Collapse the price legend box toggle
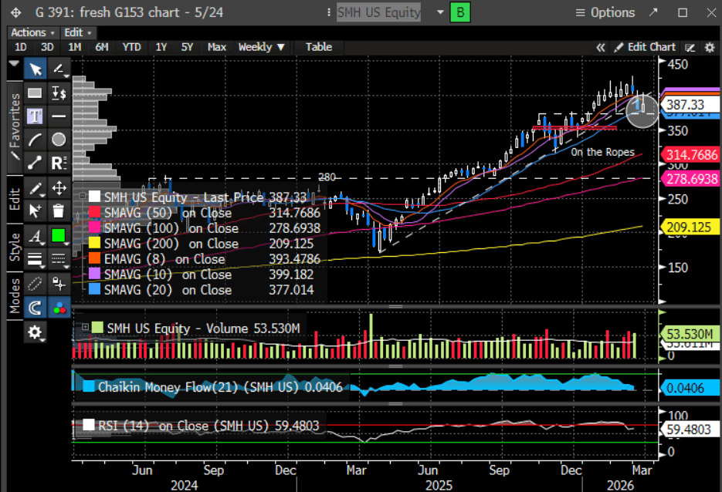Screen dimensions: 722x492 click(83, 197)
